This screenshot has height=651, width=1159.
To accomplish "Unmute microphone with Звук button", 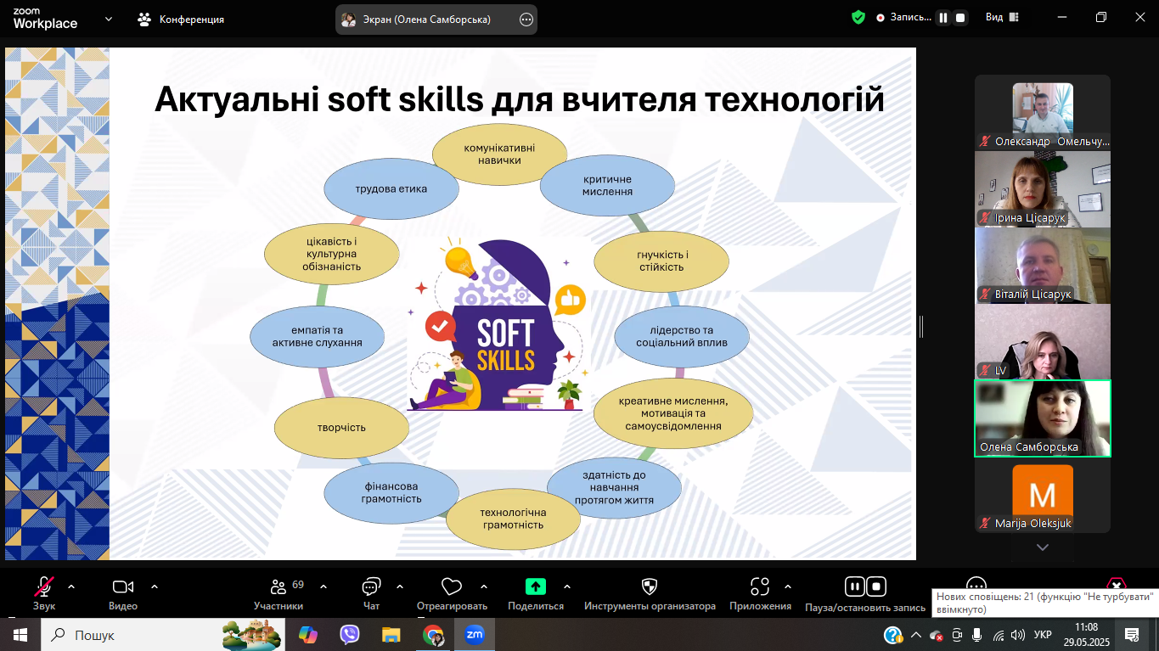I will [44, 587].
